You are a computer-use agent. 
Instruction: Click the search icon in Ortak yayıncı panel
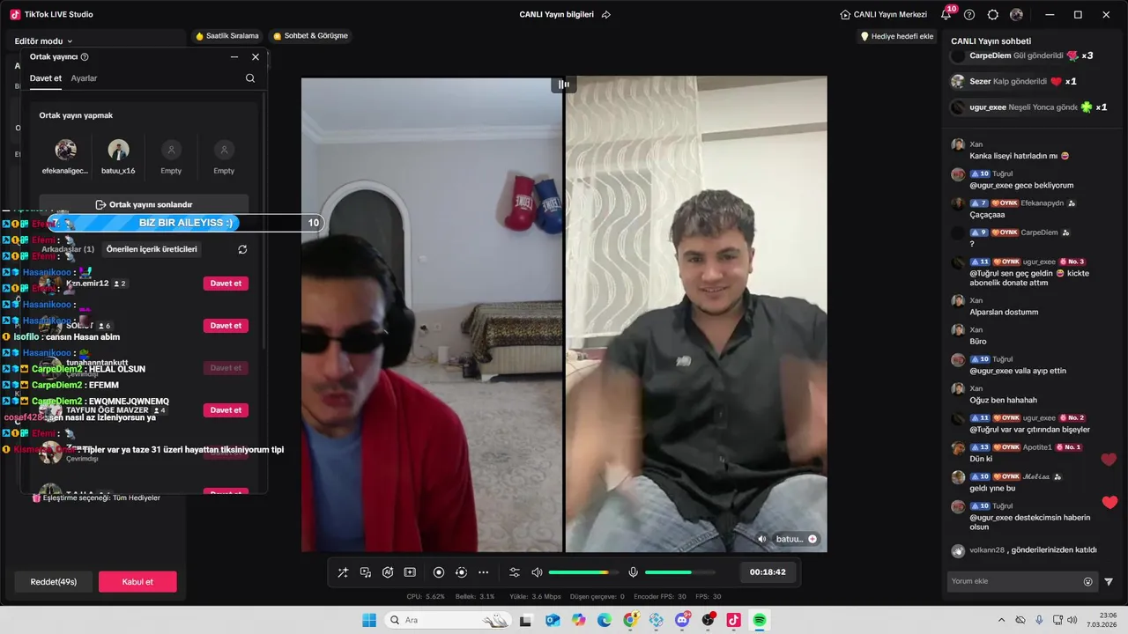[x=250, y=78]
